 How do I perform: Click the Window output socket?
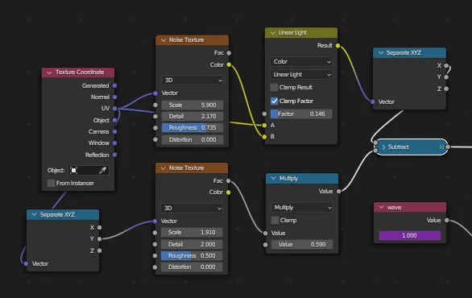click(x=114, y=143)
